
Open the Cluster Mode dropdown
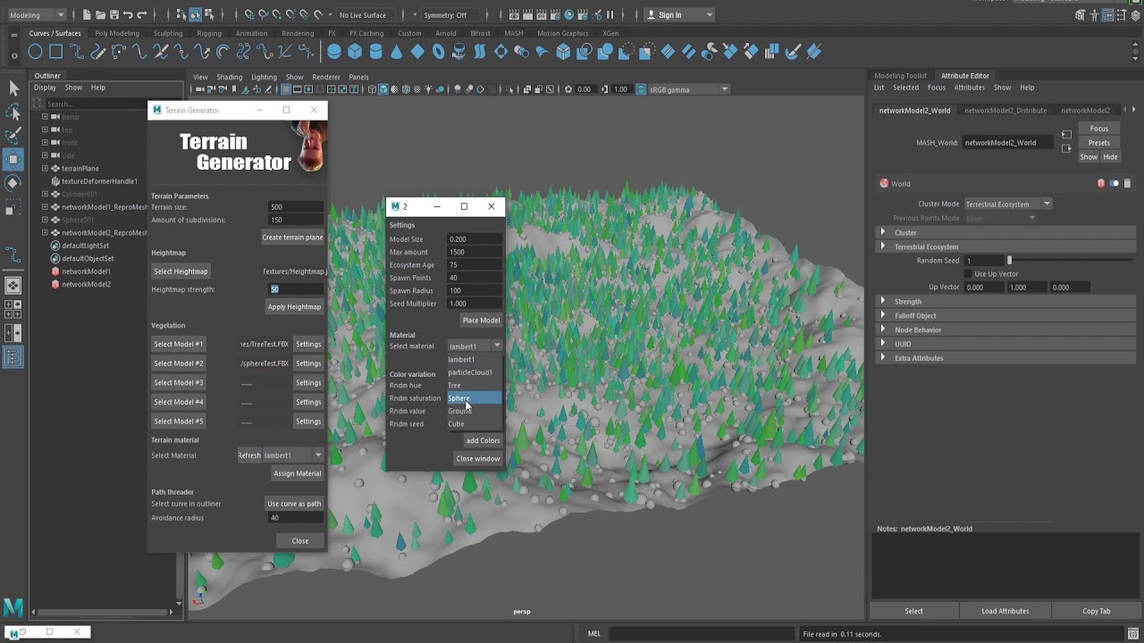pos(1007,204)
